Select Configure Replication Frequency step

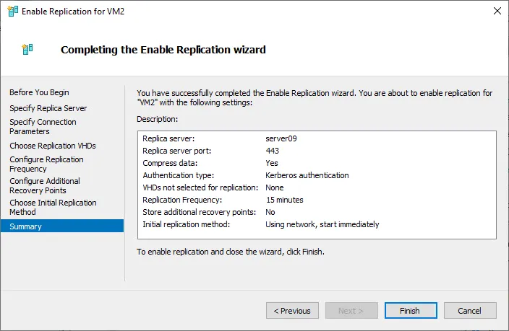46,164
